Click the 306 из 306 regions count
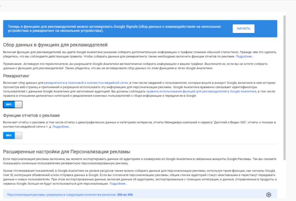 point(125,195)
